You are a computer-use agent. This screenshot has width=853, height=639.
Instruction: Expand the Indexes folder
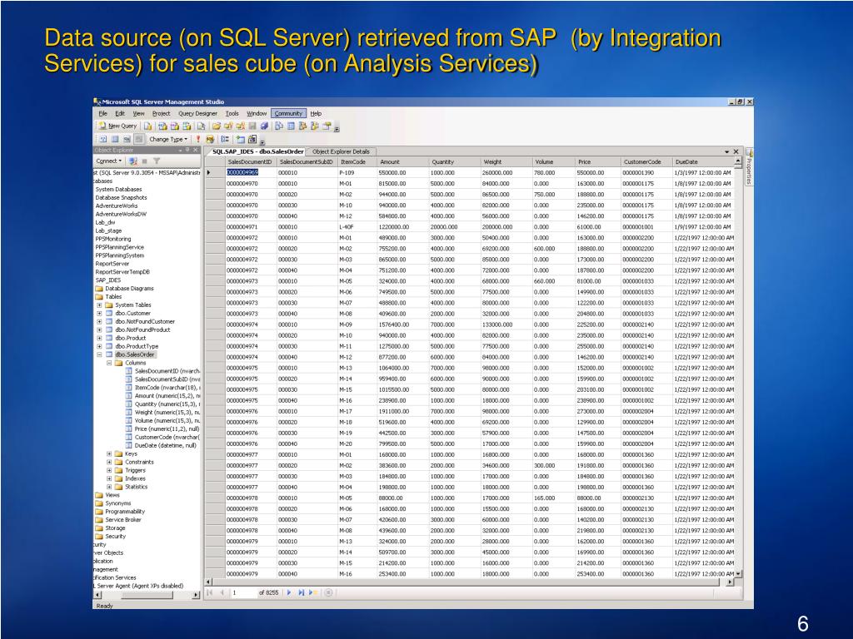(x=109, y=478)
